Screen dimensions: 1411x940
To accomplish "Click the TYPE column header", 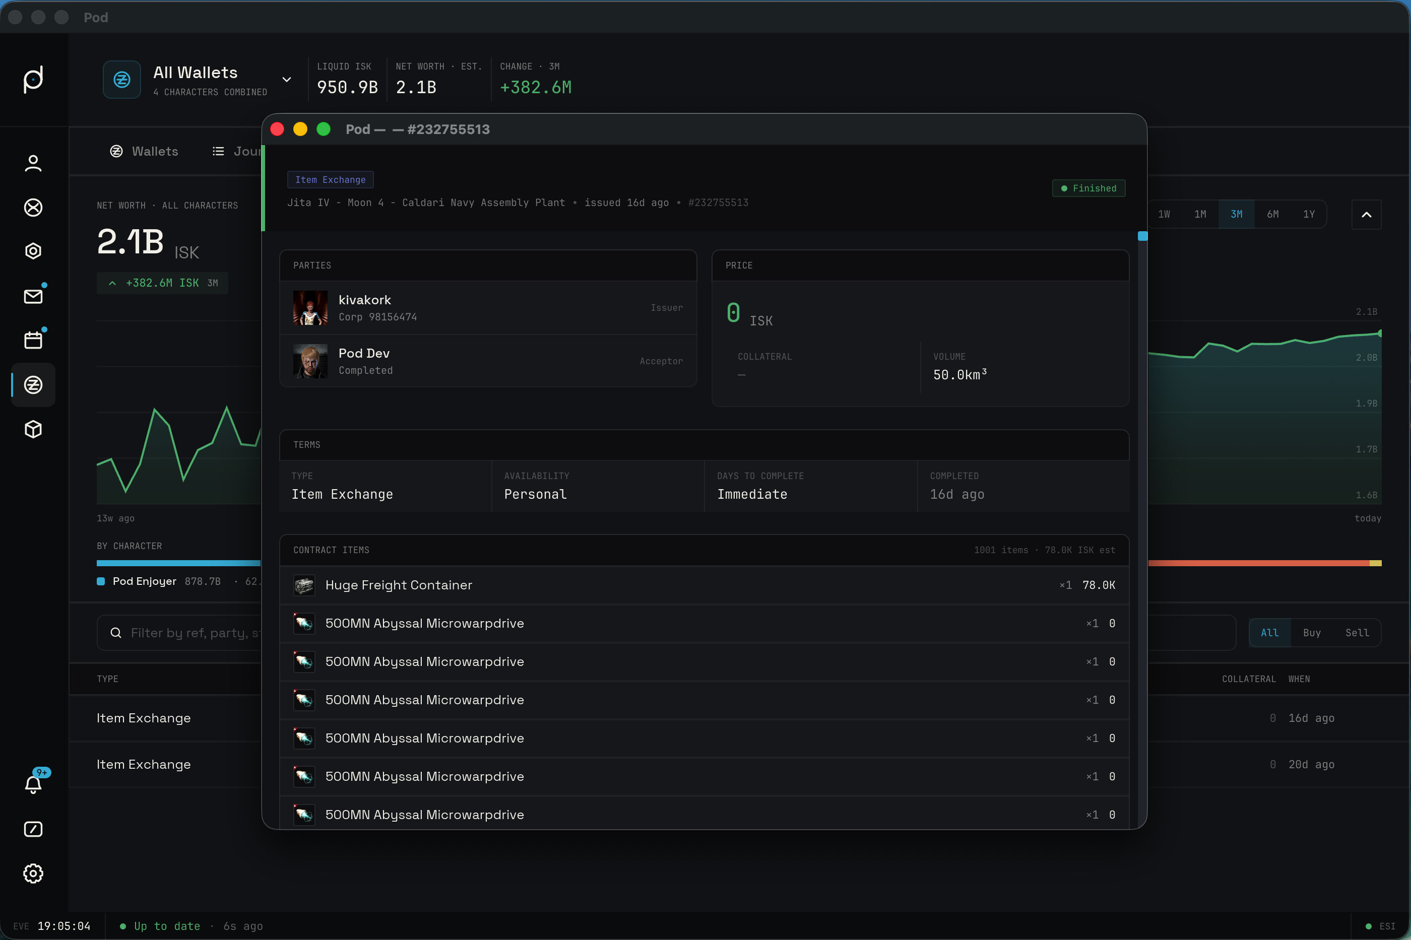I will (x=107, y=679).
